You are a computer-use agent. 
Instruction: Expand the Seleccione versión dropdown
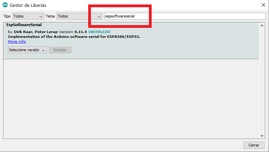27,50
